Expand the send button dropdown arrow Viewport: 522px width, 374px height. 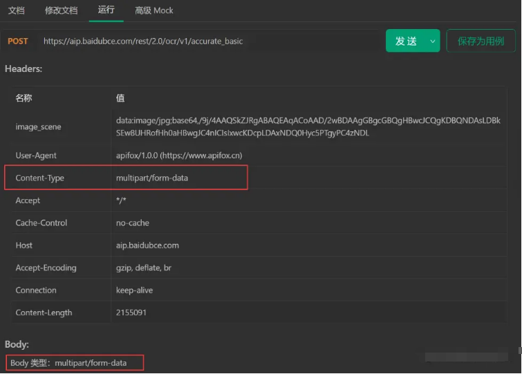(x=432, y=41)
